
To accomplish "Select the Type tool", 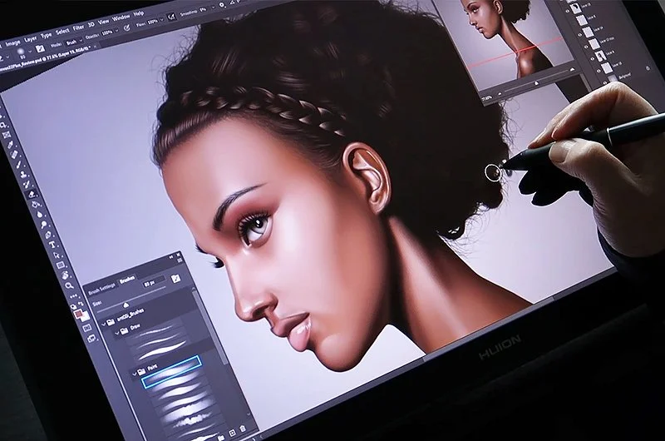I will [52, 245].
